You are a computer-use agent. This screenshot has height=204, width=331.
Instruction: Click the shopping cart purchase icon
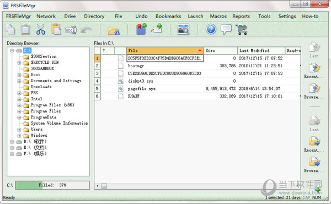click(x=242, y=30)
